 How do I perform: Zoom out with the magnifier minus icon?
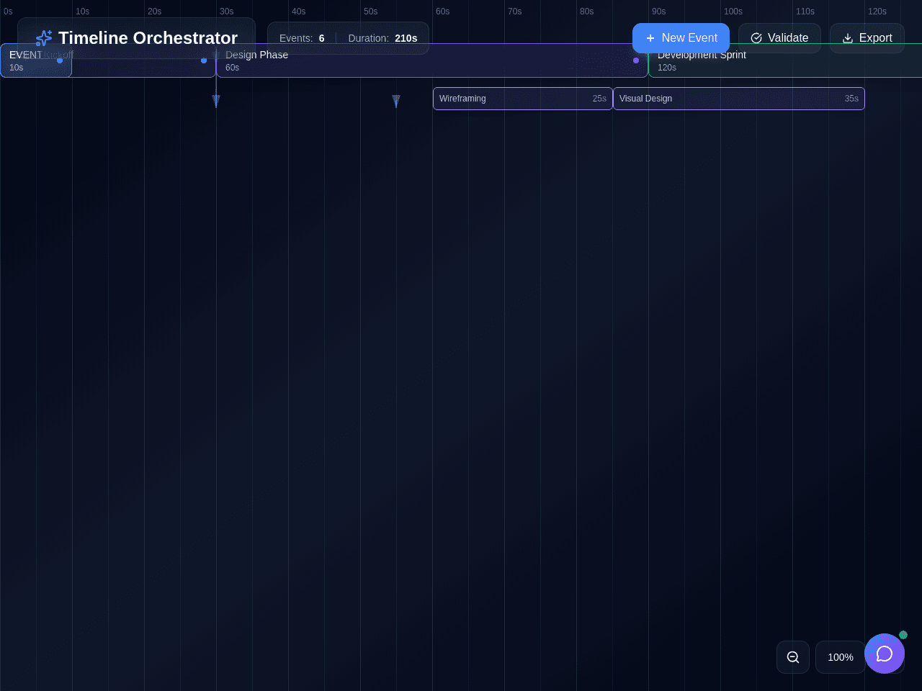point(793,657)
